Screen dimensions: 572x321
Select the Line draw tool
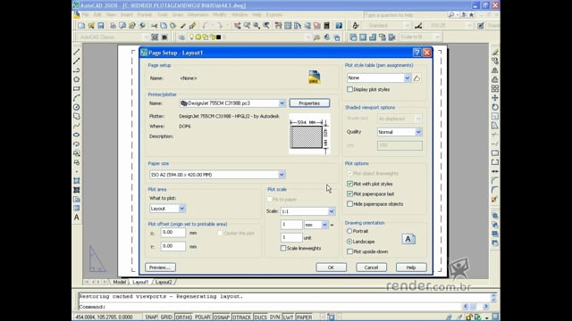(77, 52)
